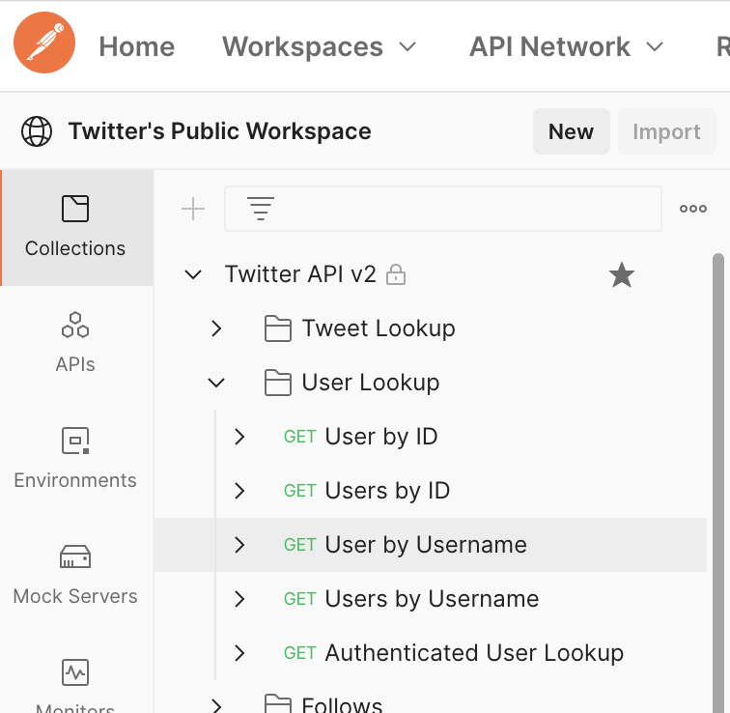Go to the Home menu item
730x713 pixels.
coord(137,46)
